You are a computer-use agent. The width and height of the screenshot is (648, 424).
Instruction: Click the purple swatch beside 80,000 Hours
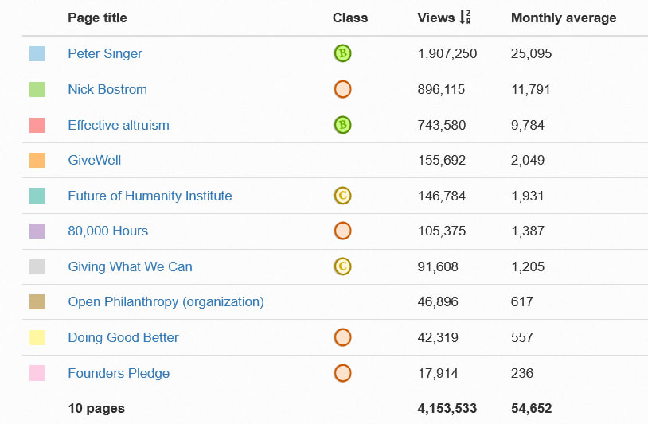click(37, 231)
